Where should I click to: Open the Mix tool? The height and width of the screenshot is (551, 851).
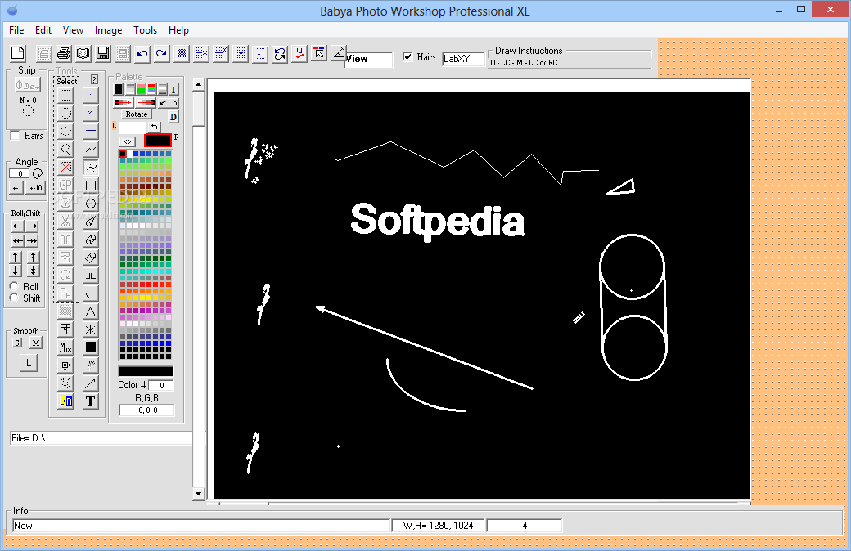(x=65, y=347)
